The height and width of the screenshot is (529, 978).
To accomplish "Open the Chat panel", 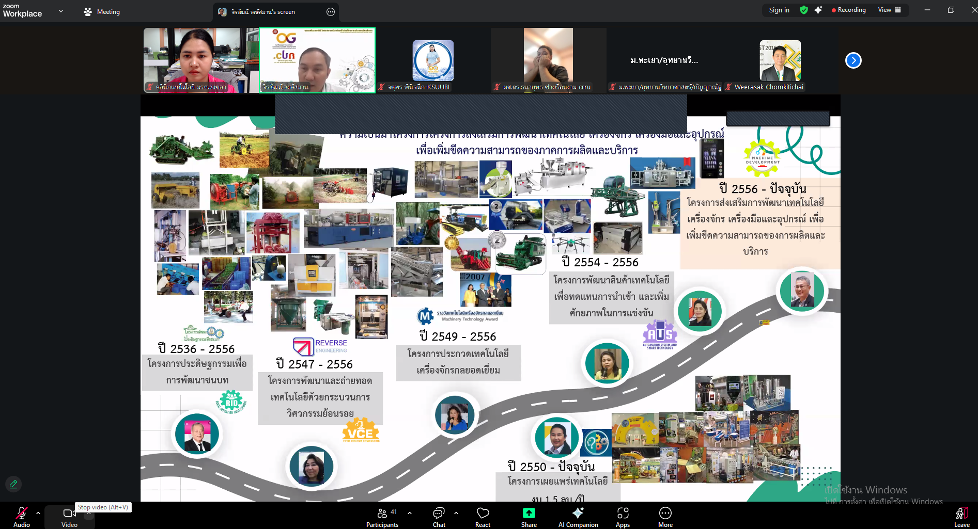I will pos(439,516).
